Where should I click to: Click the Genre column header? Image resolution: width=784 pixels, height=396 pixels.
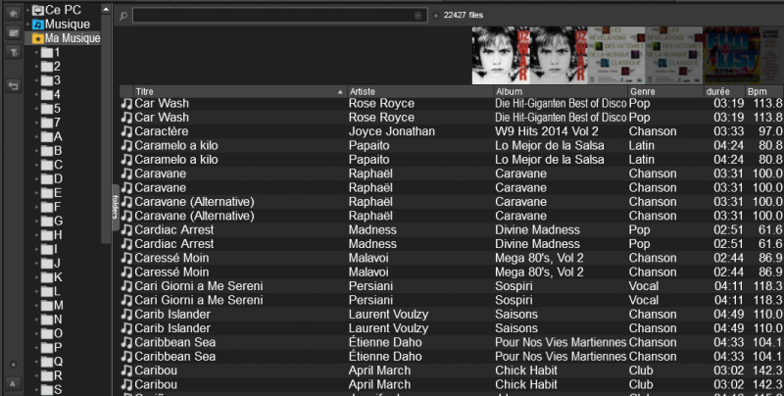[x=663, y=91]
